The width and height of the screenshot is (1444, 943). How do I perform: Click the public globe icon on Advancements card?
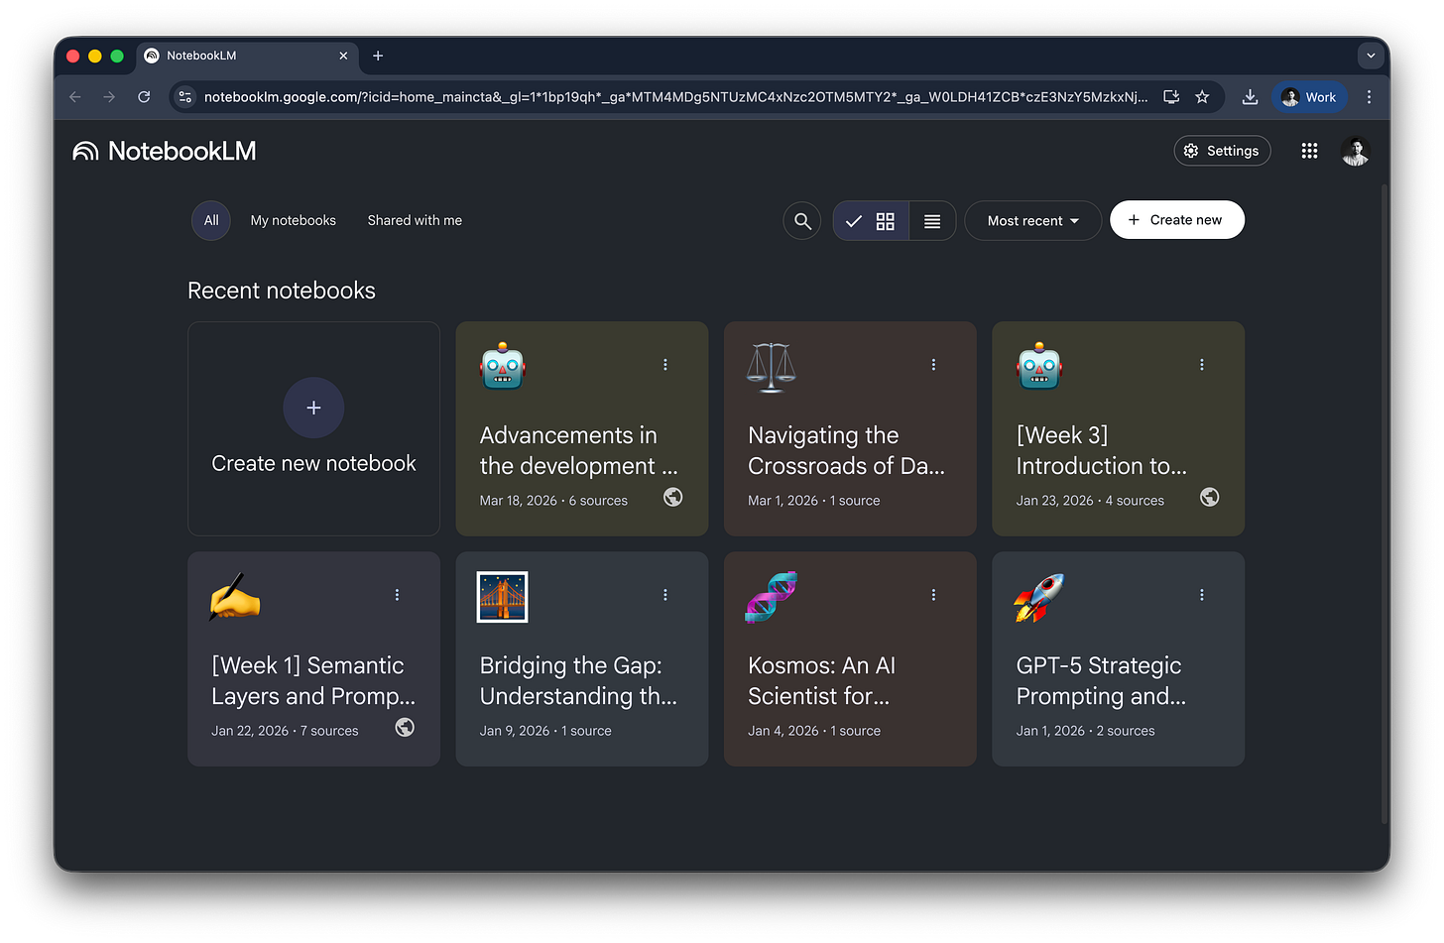coord(673,497)
